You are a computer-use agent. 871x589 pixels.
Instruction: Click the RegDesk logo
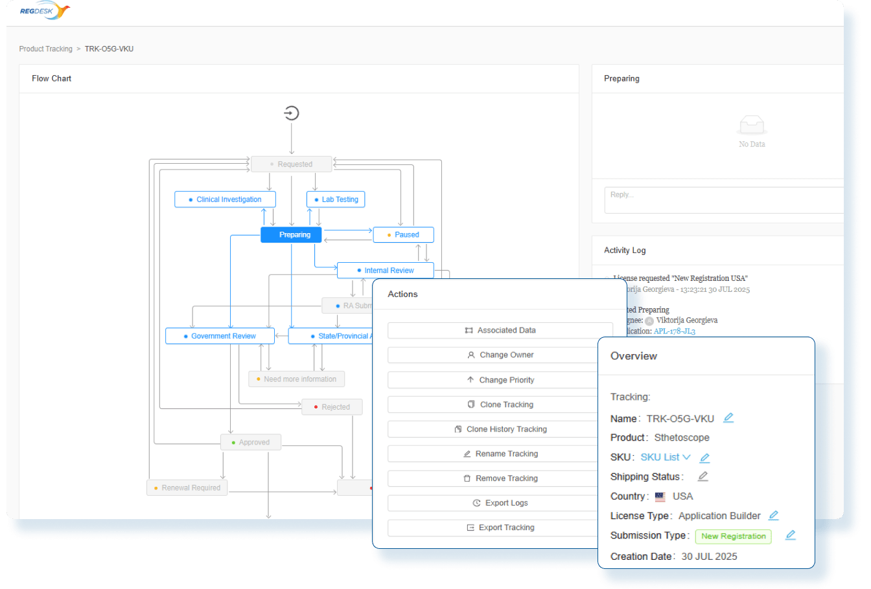tap(44, 11)
